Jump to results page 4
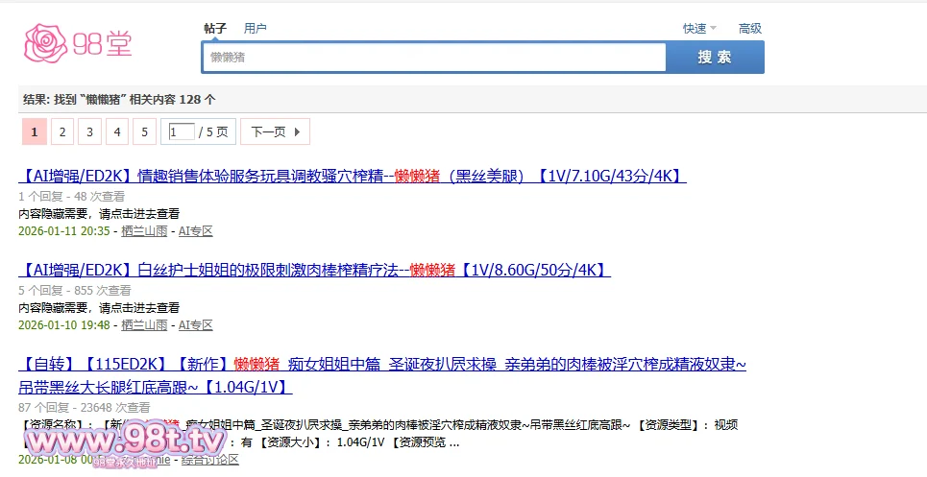This screenshot has width=927, height=477. (117, 131)
